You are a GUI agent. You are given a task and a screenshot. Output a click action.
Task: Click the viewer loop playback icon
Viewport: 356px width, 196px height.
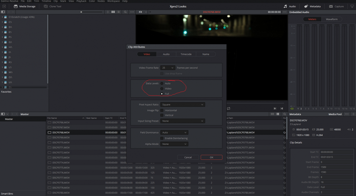click(x=229, y=108)
